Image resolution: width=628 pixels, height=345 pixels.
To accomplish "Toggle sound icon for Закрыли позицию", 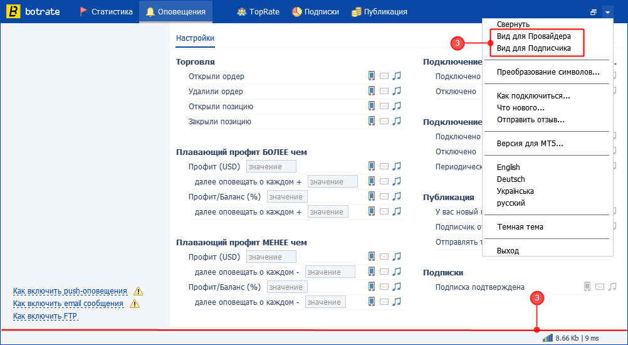I will pyautogui.click(x=397, y=120).
